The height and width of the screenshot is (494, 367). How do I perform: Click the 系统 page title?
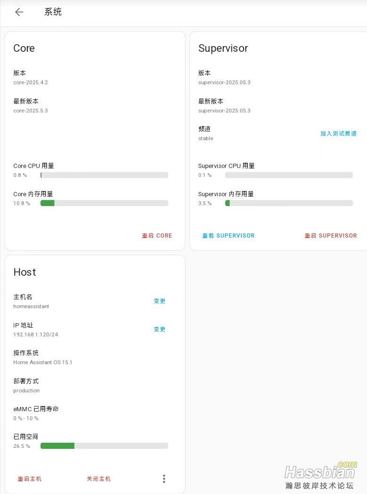pyautogui.click(x=53, y=12)
